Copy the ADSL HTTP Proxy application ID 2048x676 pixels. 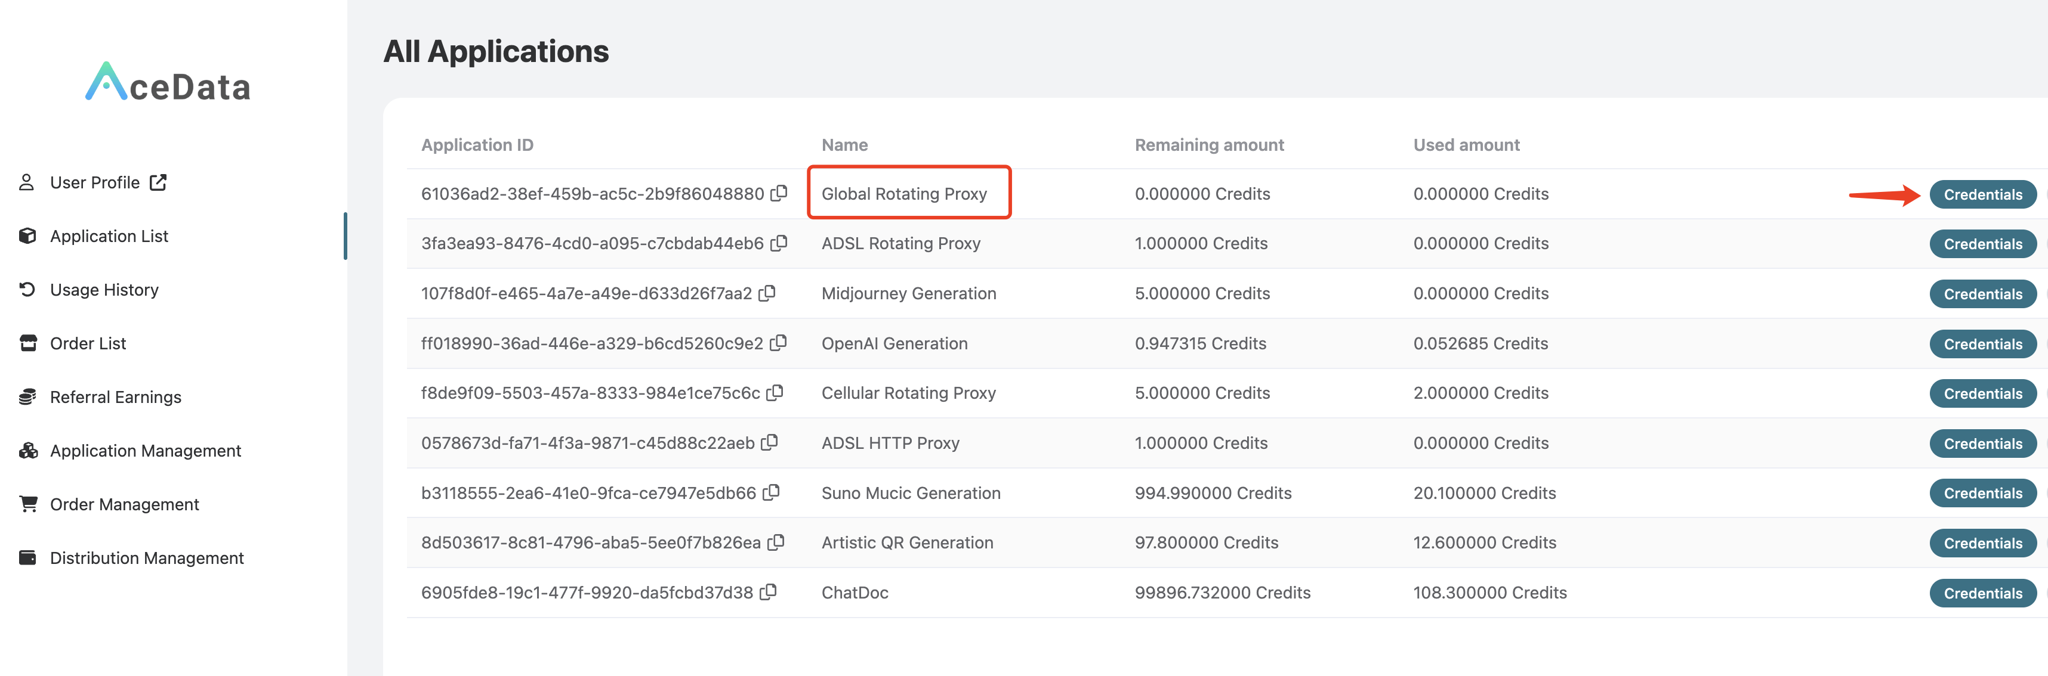tap(770, 442)
